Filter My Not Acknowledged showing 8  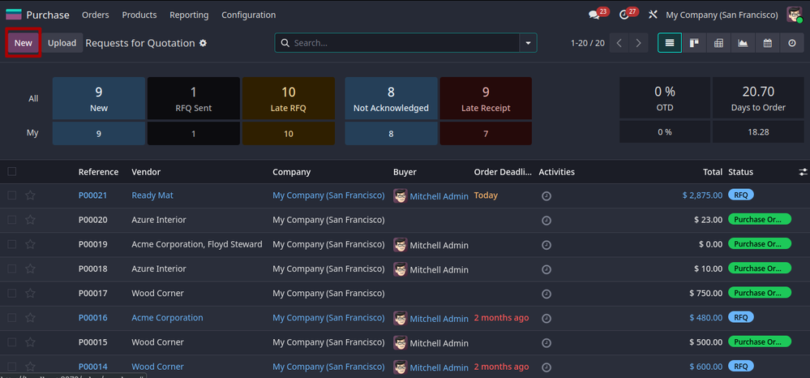coord(391,133)
